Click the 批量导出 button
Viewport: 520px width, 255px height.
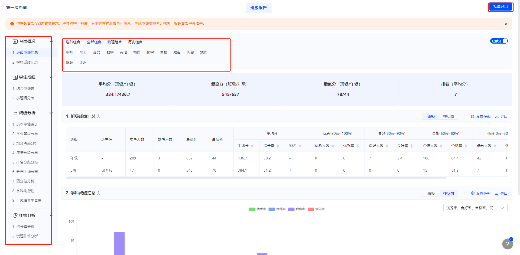pyautogui.click(x=500, y=7)
